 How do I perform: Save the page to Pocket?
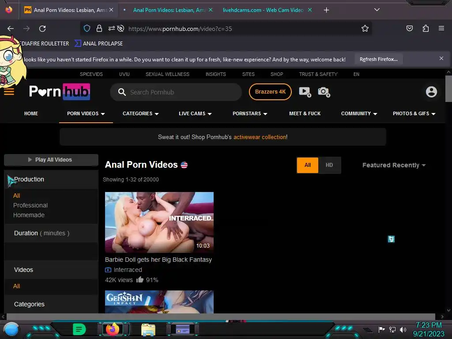coord(409,28)
